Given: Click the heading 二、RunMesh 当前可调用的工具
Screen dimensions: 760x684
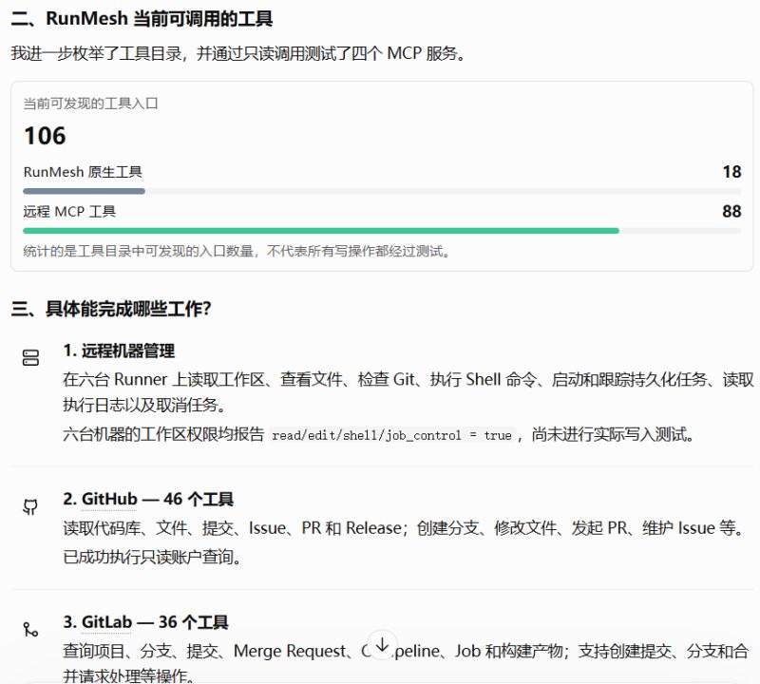Looking at the screenshot, I should 142,19.
